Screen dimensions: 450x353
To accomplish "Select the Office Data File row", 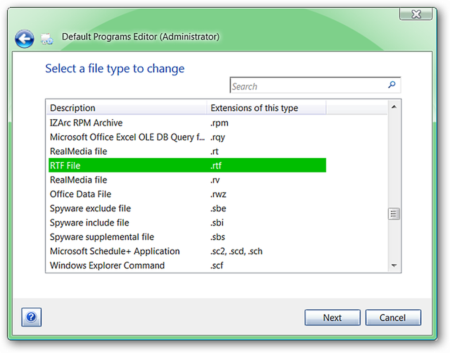I will (x=187, y=194).
